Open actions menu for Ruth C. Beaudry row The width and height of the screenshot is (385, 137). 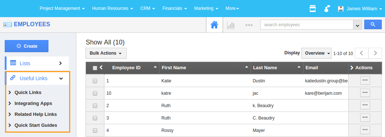point(365,118)
